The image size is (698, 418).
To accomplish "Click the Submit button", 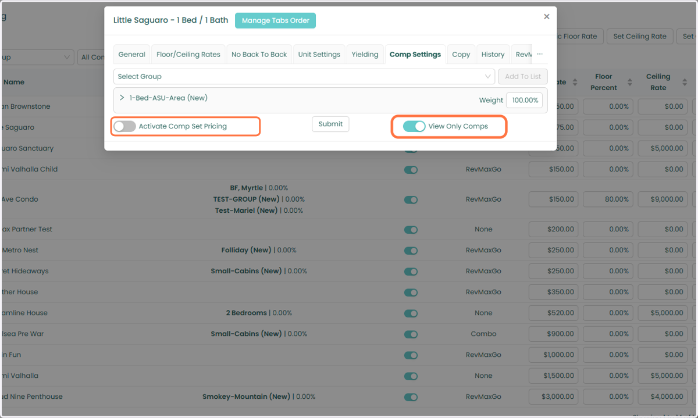I will point(330,124).
